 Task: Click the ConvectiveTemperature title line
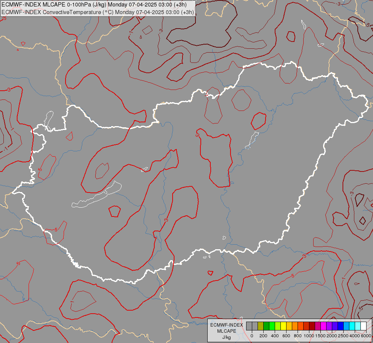[x=98, y=12]
